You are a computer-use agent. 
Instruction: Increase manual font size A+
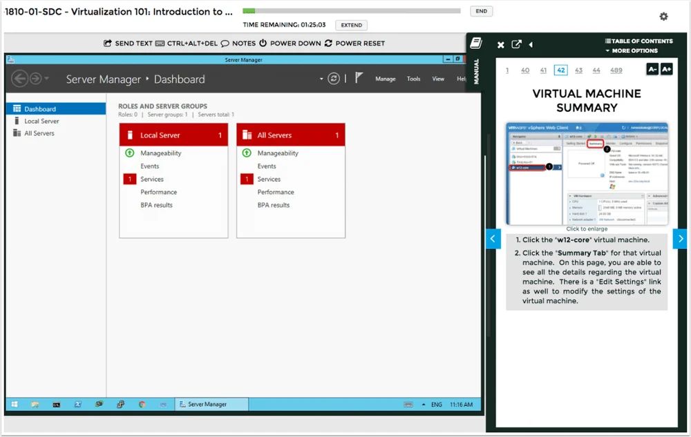(x=666, y=69)
